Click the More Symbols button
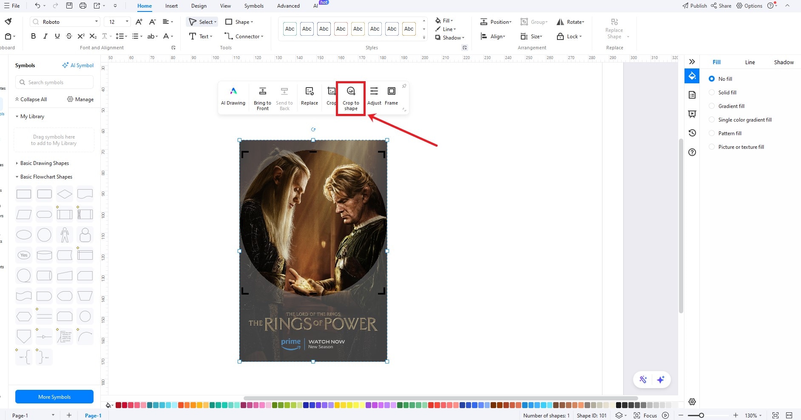This screenshot has width=801, height=420. click(x=54, y=397)
